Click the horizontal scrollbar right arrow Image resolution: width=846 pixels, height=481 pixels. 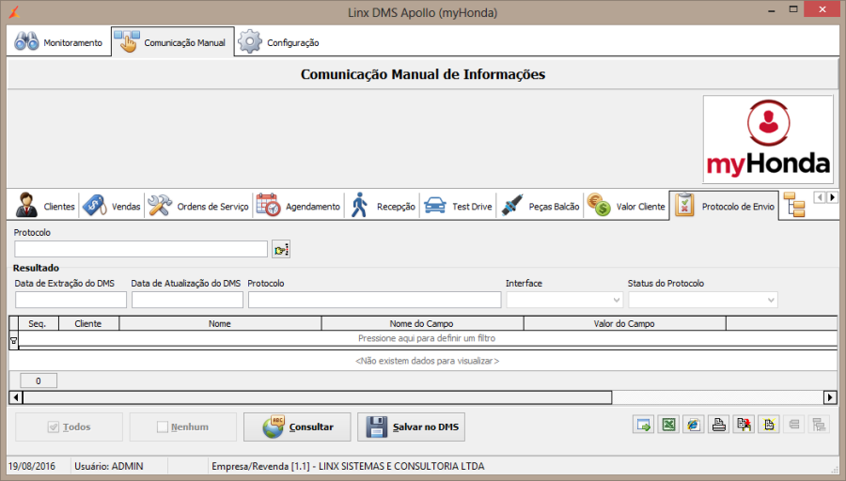pos(830,397)
